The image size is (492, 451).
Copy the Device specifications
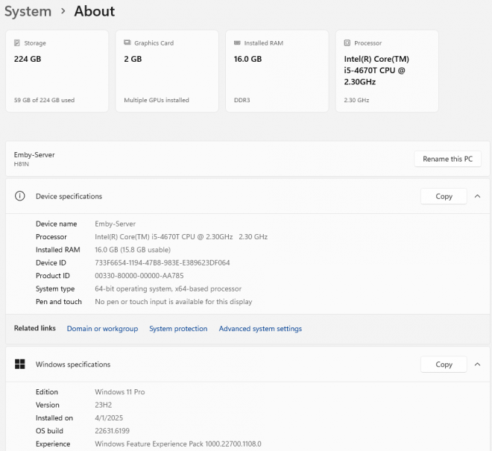444,196
